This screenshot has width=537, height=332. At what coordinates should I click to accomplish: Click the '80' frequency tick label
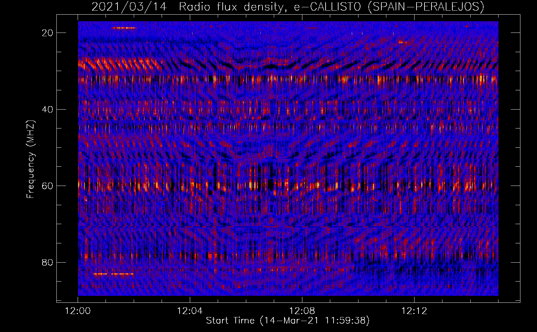(x=47, y=262)
